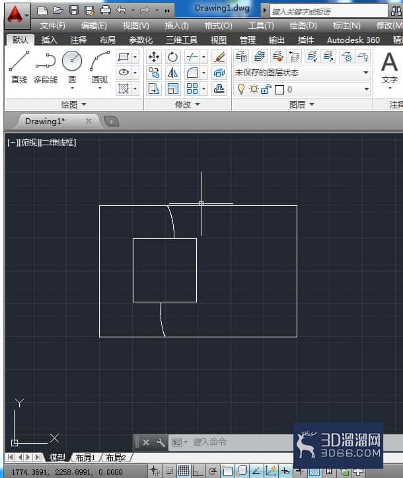Select the Polyline (多段线) tool
The width and height of the screenshot is (403, 478).
[x=46, y=67]
